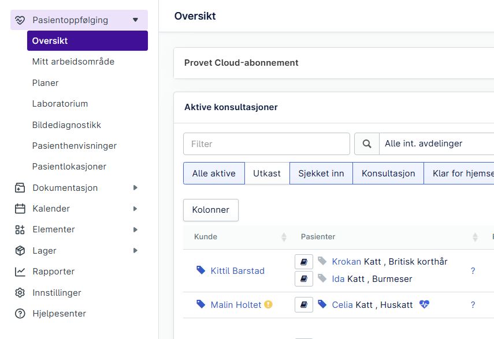Screen dimensions: 494x339
Task: Click into the Filter text field
Action: pos(266,144)
